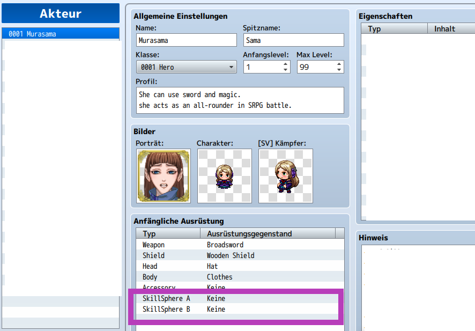This screenshot has width=475, height=331.
Task: Select the Weapon Broadsword equipment row
Action: pos(240,245)
